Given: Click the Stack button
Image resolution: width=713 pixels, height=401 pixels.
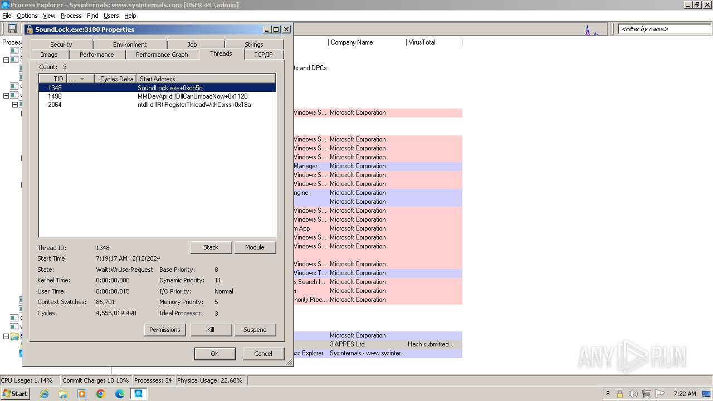Looking at the screenshot, I should tap(211, 247).
